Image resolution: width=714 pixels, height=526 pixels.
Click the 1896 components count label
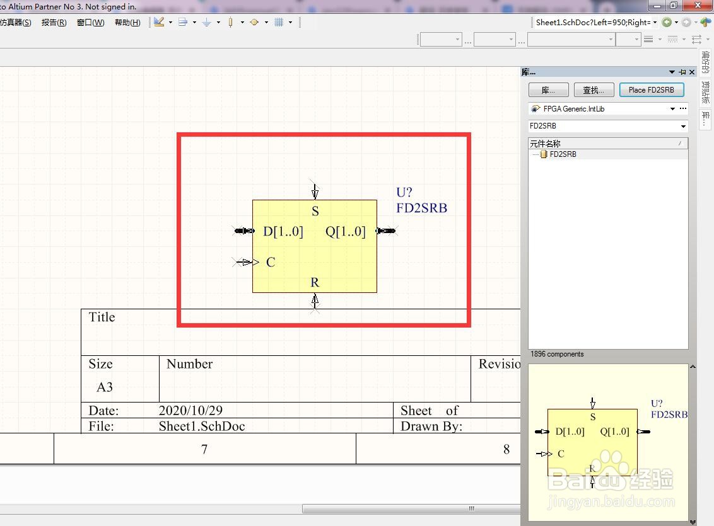(557, 354)
